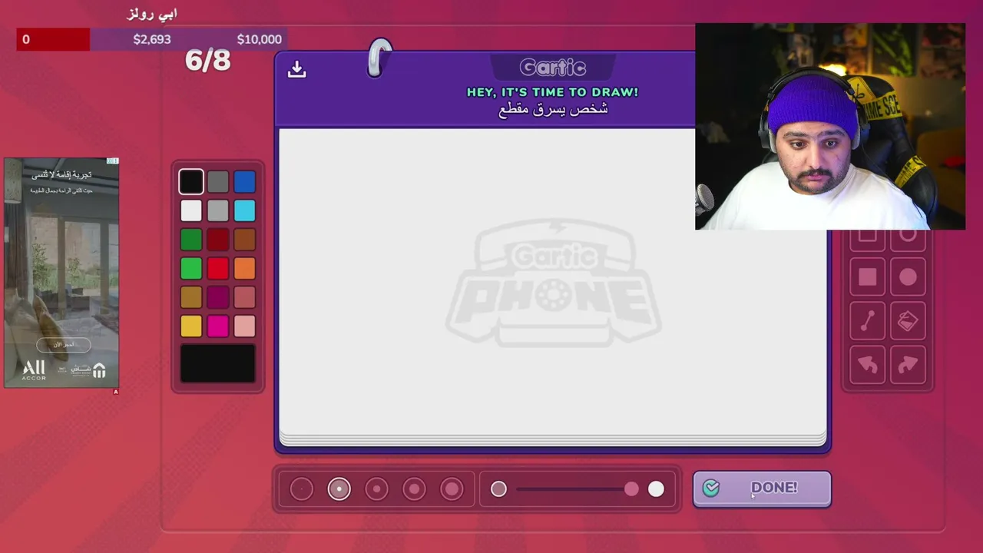Choose the largest brush size
983x553 pixels.
[x=452, y=488]
